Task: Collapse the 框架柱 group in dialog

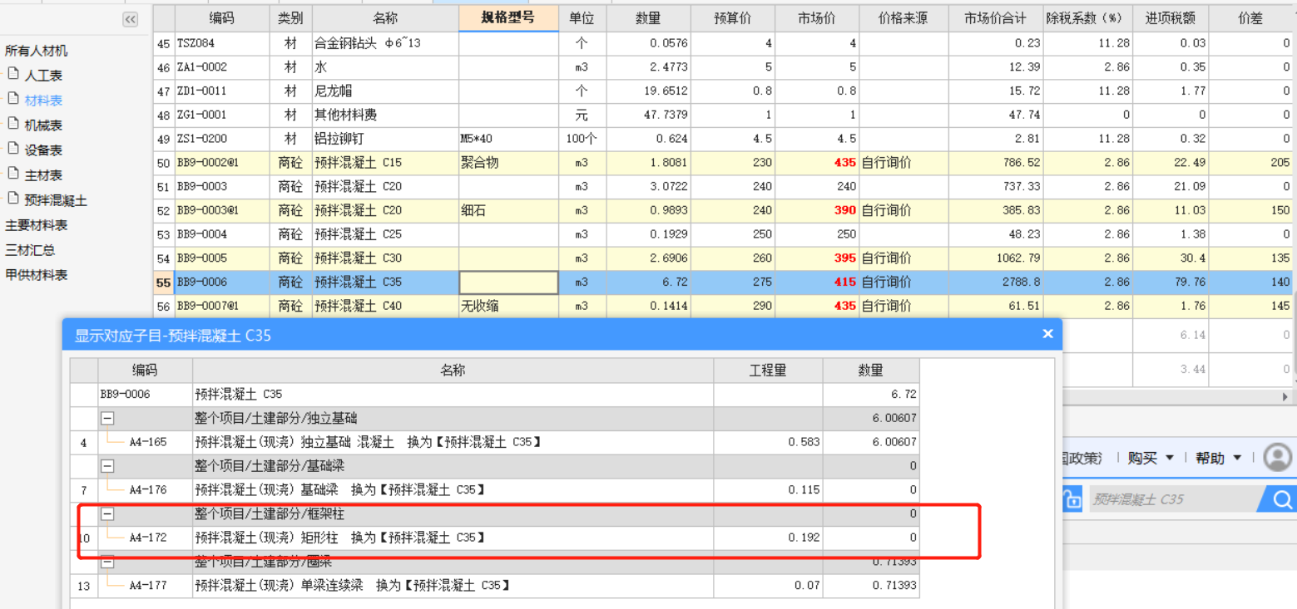Action: 107,514
